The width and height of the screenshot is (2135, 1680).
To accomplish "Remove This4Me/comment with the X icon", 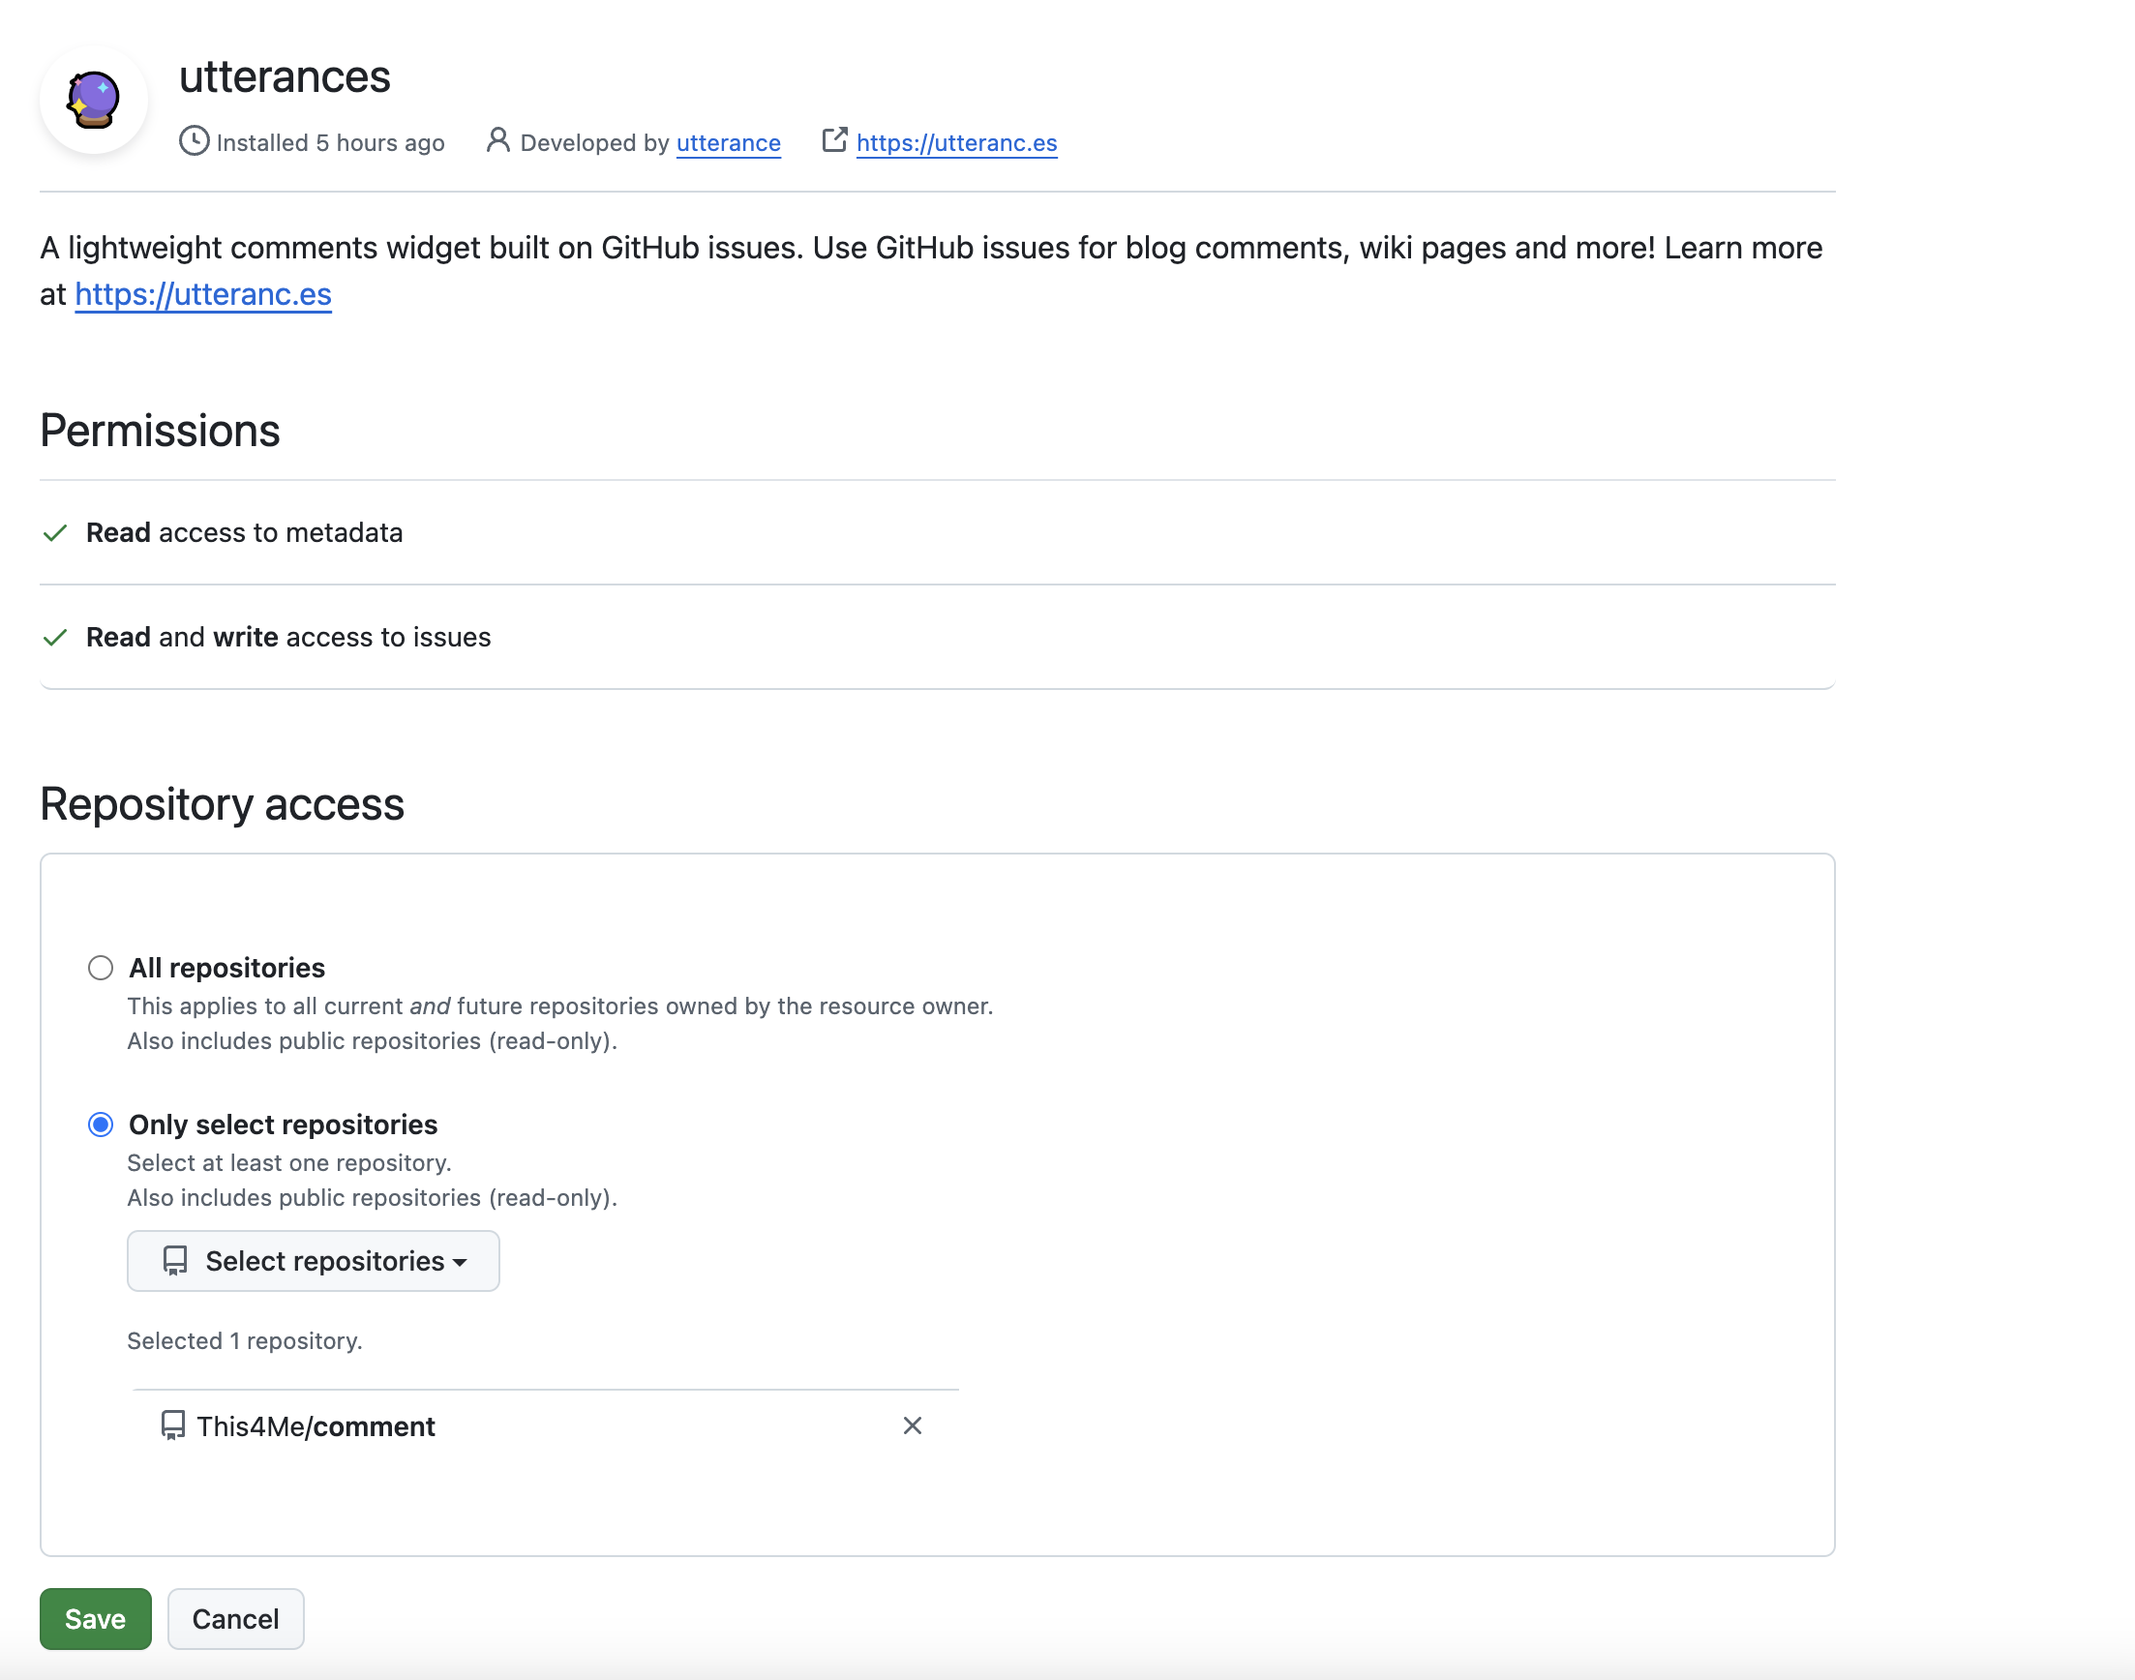I will point(913,1426).
